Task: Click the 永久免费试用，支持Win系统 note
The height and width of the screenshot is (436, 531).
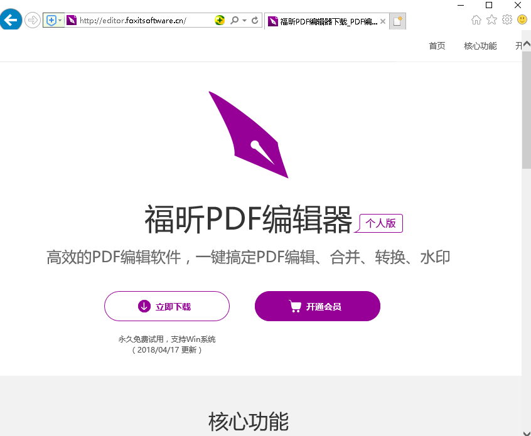Action: click(x=166, y=339)
